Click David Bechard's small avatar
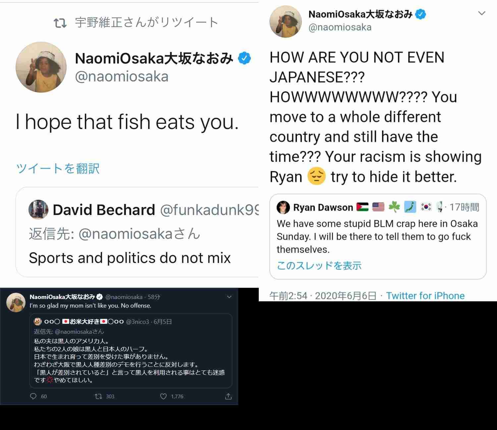Viewport: 497px width, 430px height. click(x=38, y=209)
